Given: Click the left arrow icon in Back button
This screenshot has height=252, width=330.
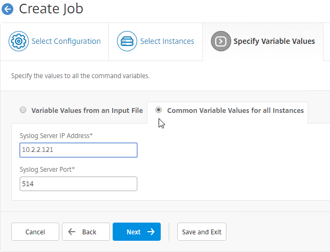Looking at the screenshot, I should tap(72, 232).
